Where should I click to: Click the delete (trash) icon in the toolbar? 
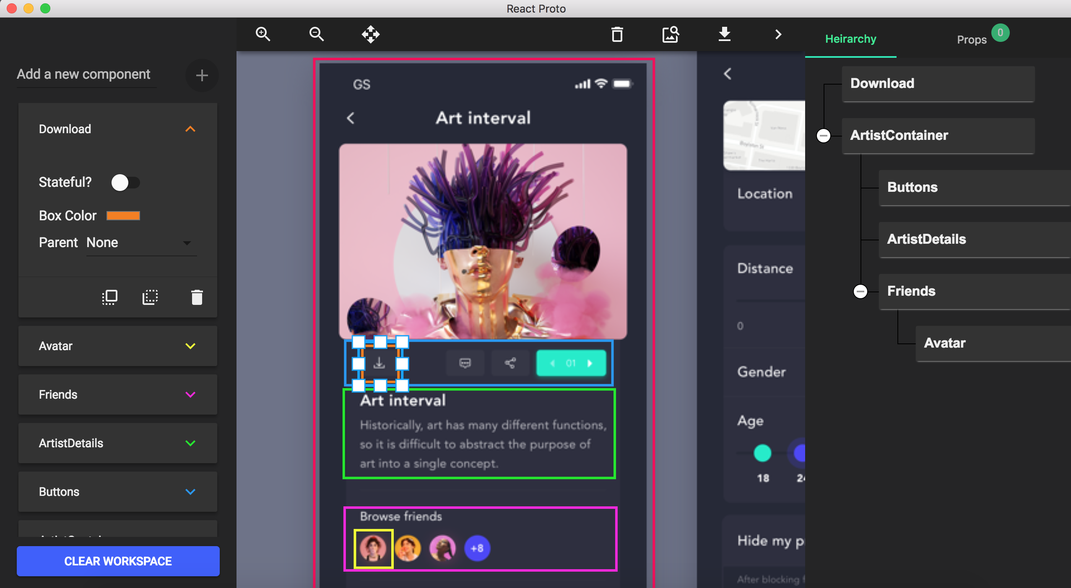tap(616, 34)
